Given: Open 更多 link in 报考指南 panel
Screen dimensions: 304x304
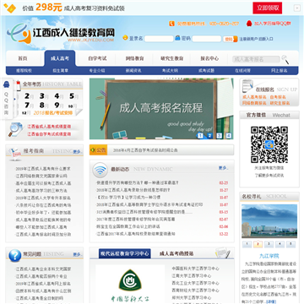Looking at the screenshot, I should tap(77, 151).
